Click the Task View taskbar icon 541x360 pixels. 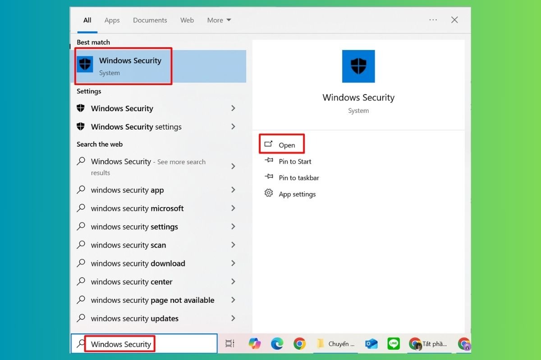pos(230,344)
